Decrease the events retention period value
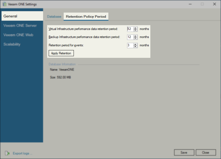Screen dimensions: 221x159 point(135,46)
